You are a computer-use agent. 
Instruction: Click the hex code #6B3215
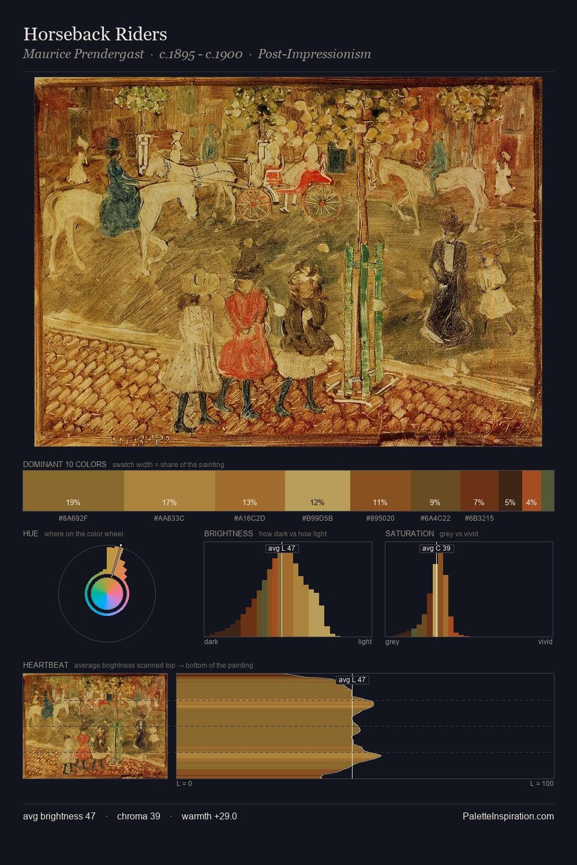pos(479,518)
